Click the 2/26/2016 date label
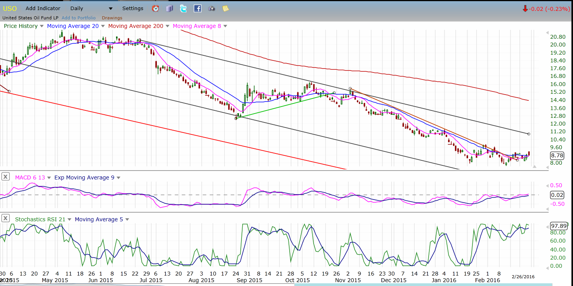This screenshot has height=286, width=573. pos(523,276)
